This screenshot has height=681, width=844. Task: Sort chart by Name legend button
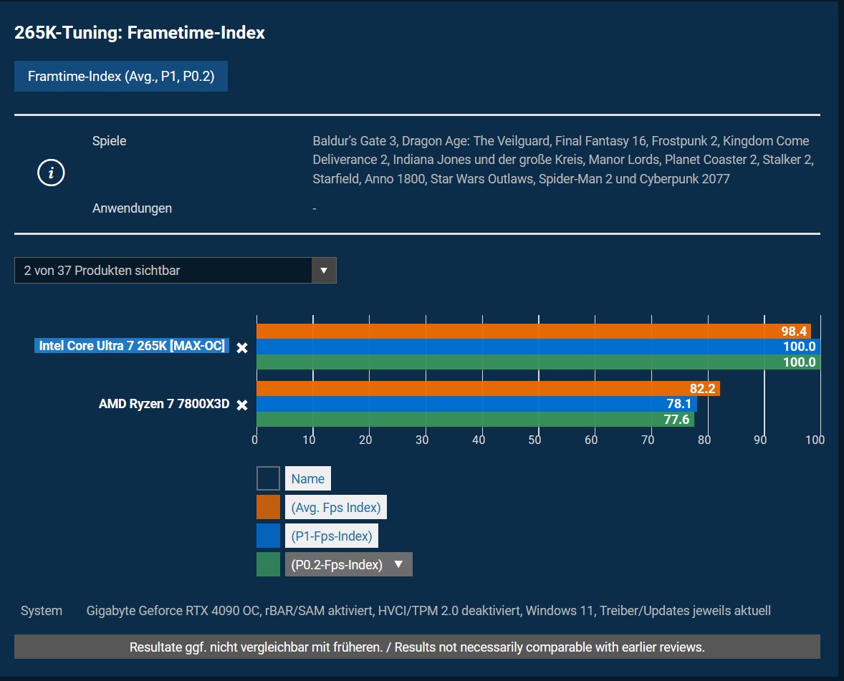(308, 479)
